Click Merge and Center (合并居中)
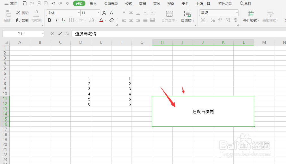 (x=169, y=16)
